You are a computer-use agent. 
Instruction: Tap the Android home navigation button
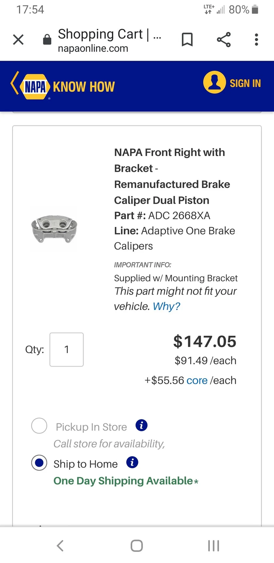pyautogui.click(x=137, y=546)
